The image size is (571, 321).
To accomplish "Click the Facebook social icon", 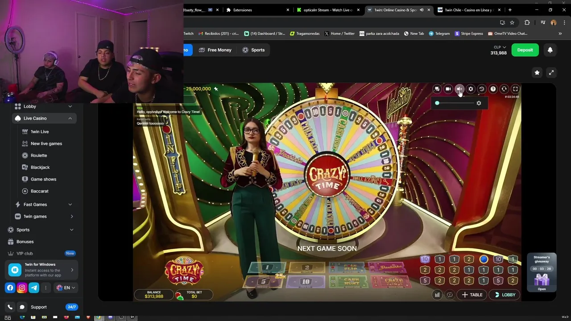I will coord(10,288).
